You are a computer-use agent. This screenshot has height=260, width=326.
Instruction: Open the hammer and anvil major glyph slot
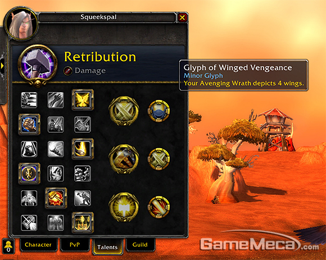[x=124, y=159]
